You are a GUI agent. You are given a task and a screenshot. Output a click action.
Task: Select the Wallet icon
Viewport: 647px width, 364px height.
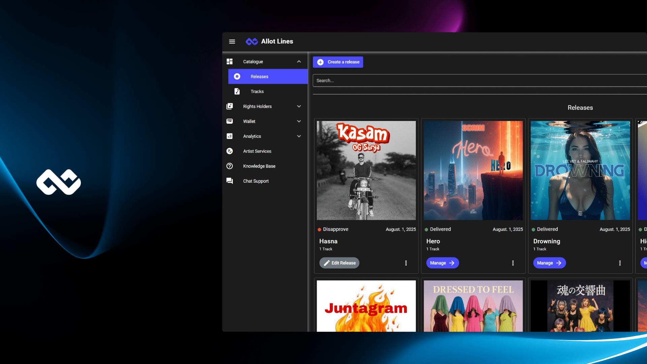pos(229,121)
